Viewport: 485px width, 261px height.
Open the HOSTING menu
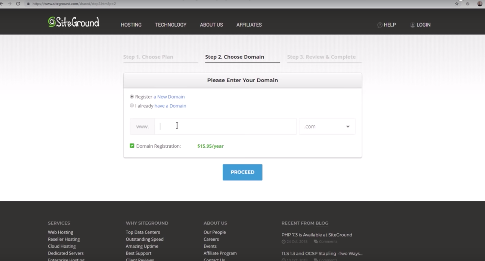[131, 25]
